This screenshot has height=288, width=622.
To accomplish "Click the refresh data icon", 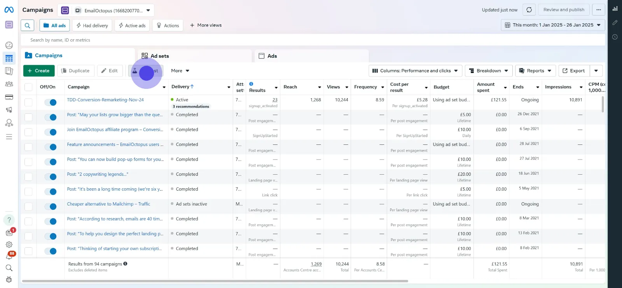I will (529, 10).
